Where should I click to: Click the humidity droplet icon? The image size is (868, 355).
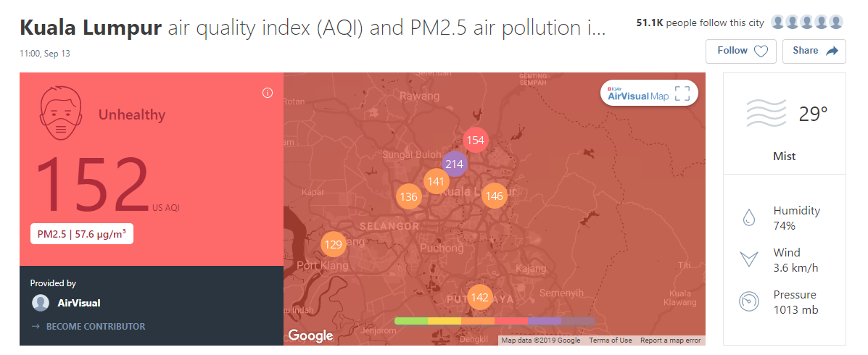pos(749,217)
